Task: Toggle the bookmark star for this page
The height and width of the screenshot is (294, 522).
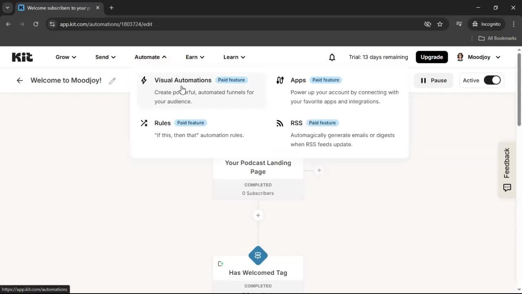Action: pyautogui.click(x=440, y=24)
